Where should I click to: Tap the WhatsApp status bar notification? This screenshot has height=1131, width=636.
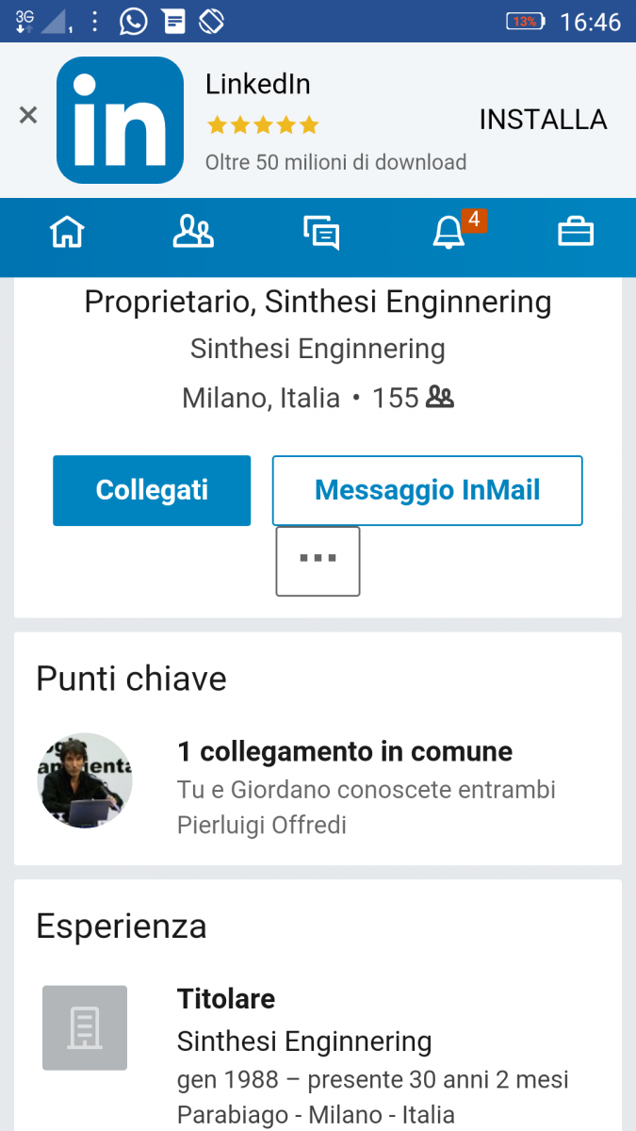click(134, 21)
